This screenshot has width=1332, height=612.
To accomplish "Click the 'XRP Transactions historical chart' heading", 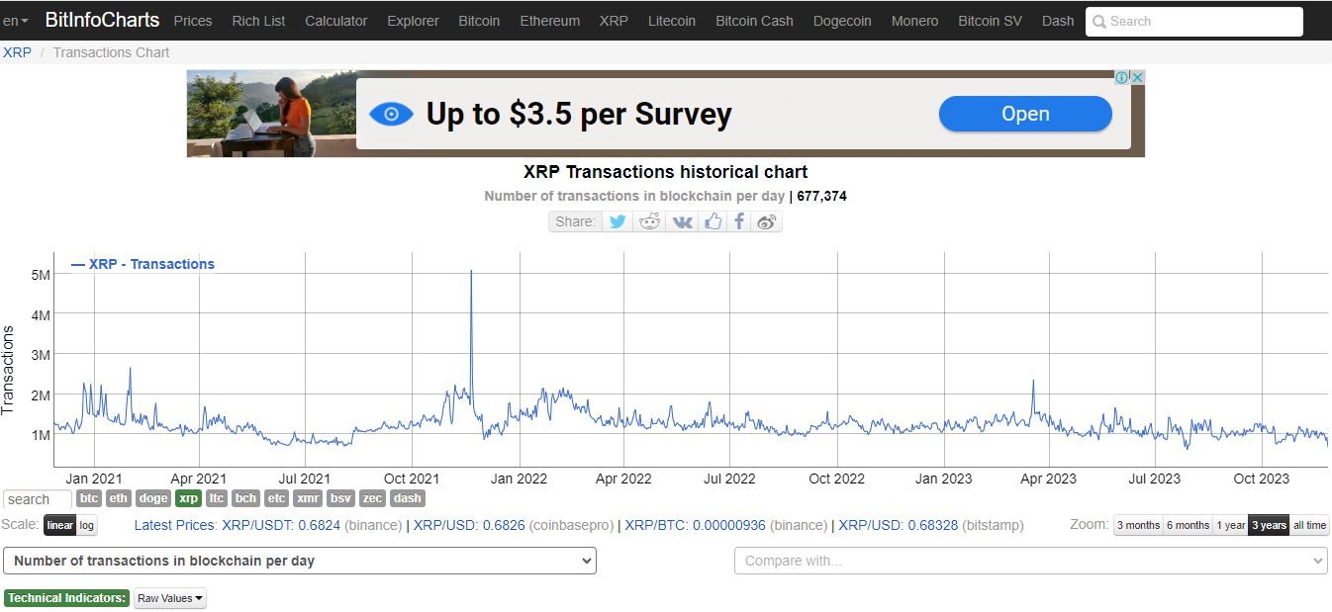I will [666, 172].
